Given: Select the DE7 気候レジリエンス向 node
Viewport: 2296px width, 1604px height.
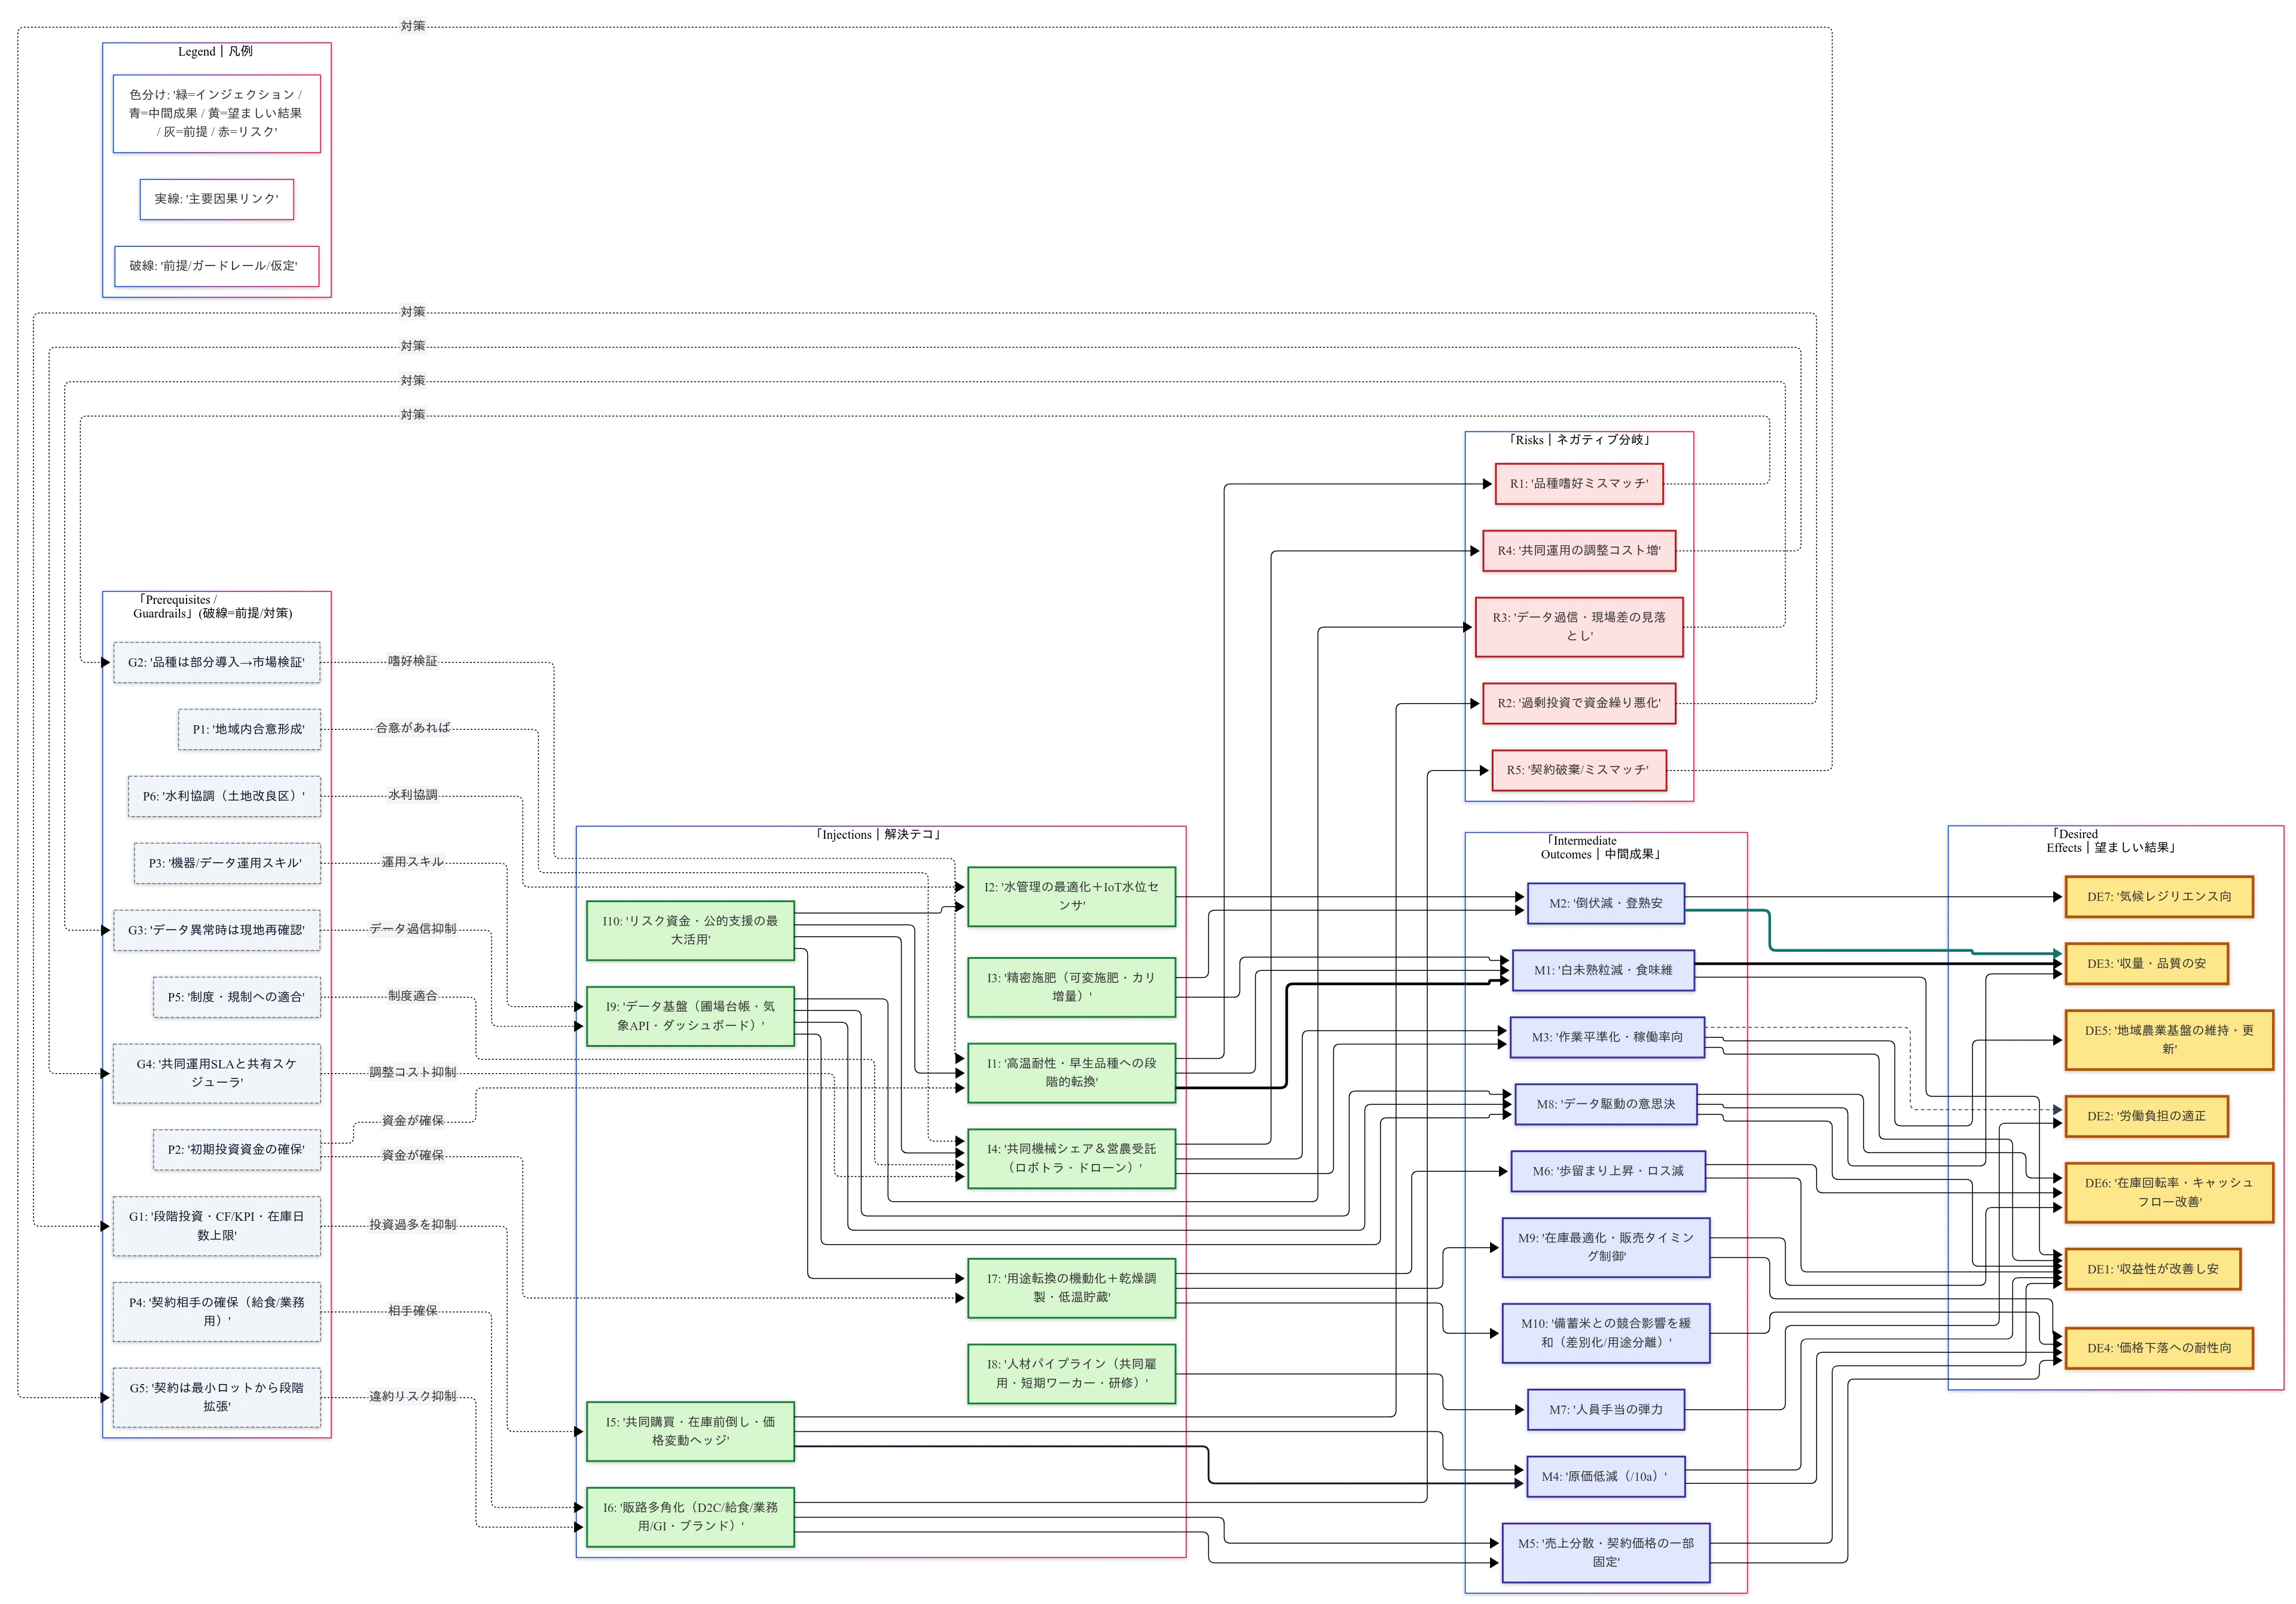Looking at the screenshot, I should click(2159, 897).
